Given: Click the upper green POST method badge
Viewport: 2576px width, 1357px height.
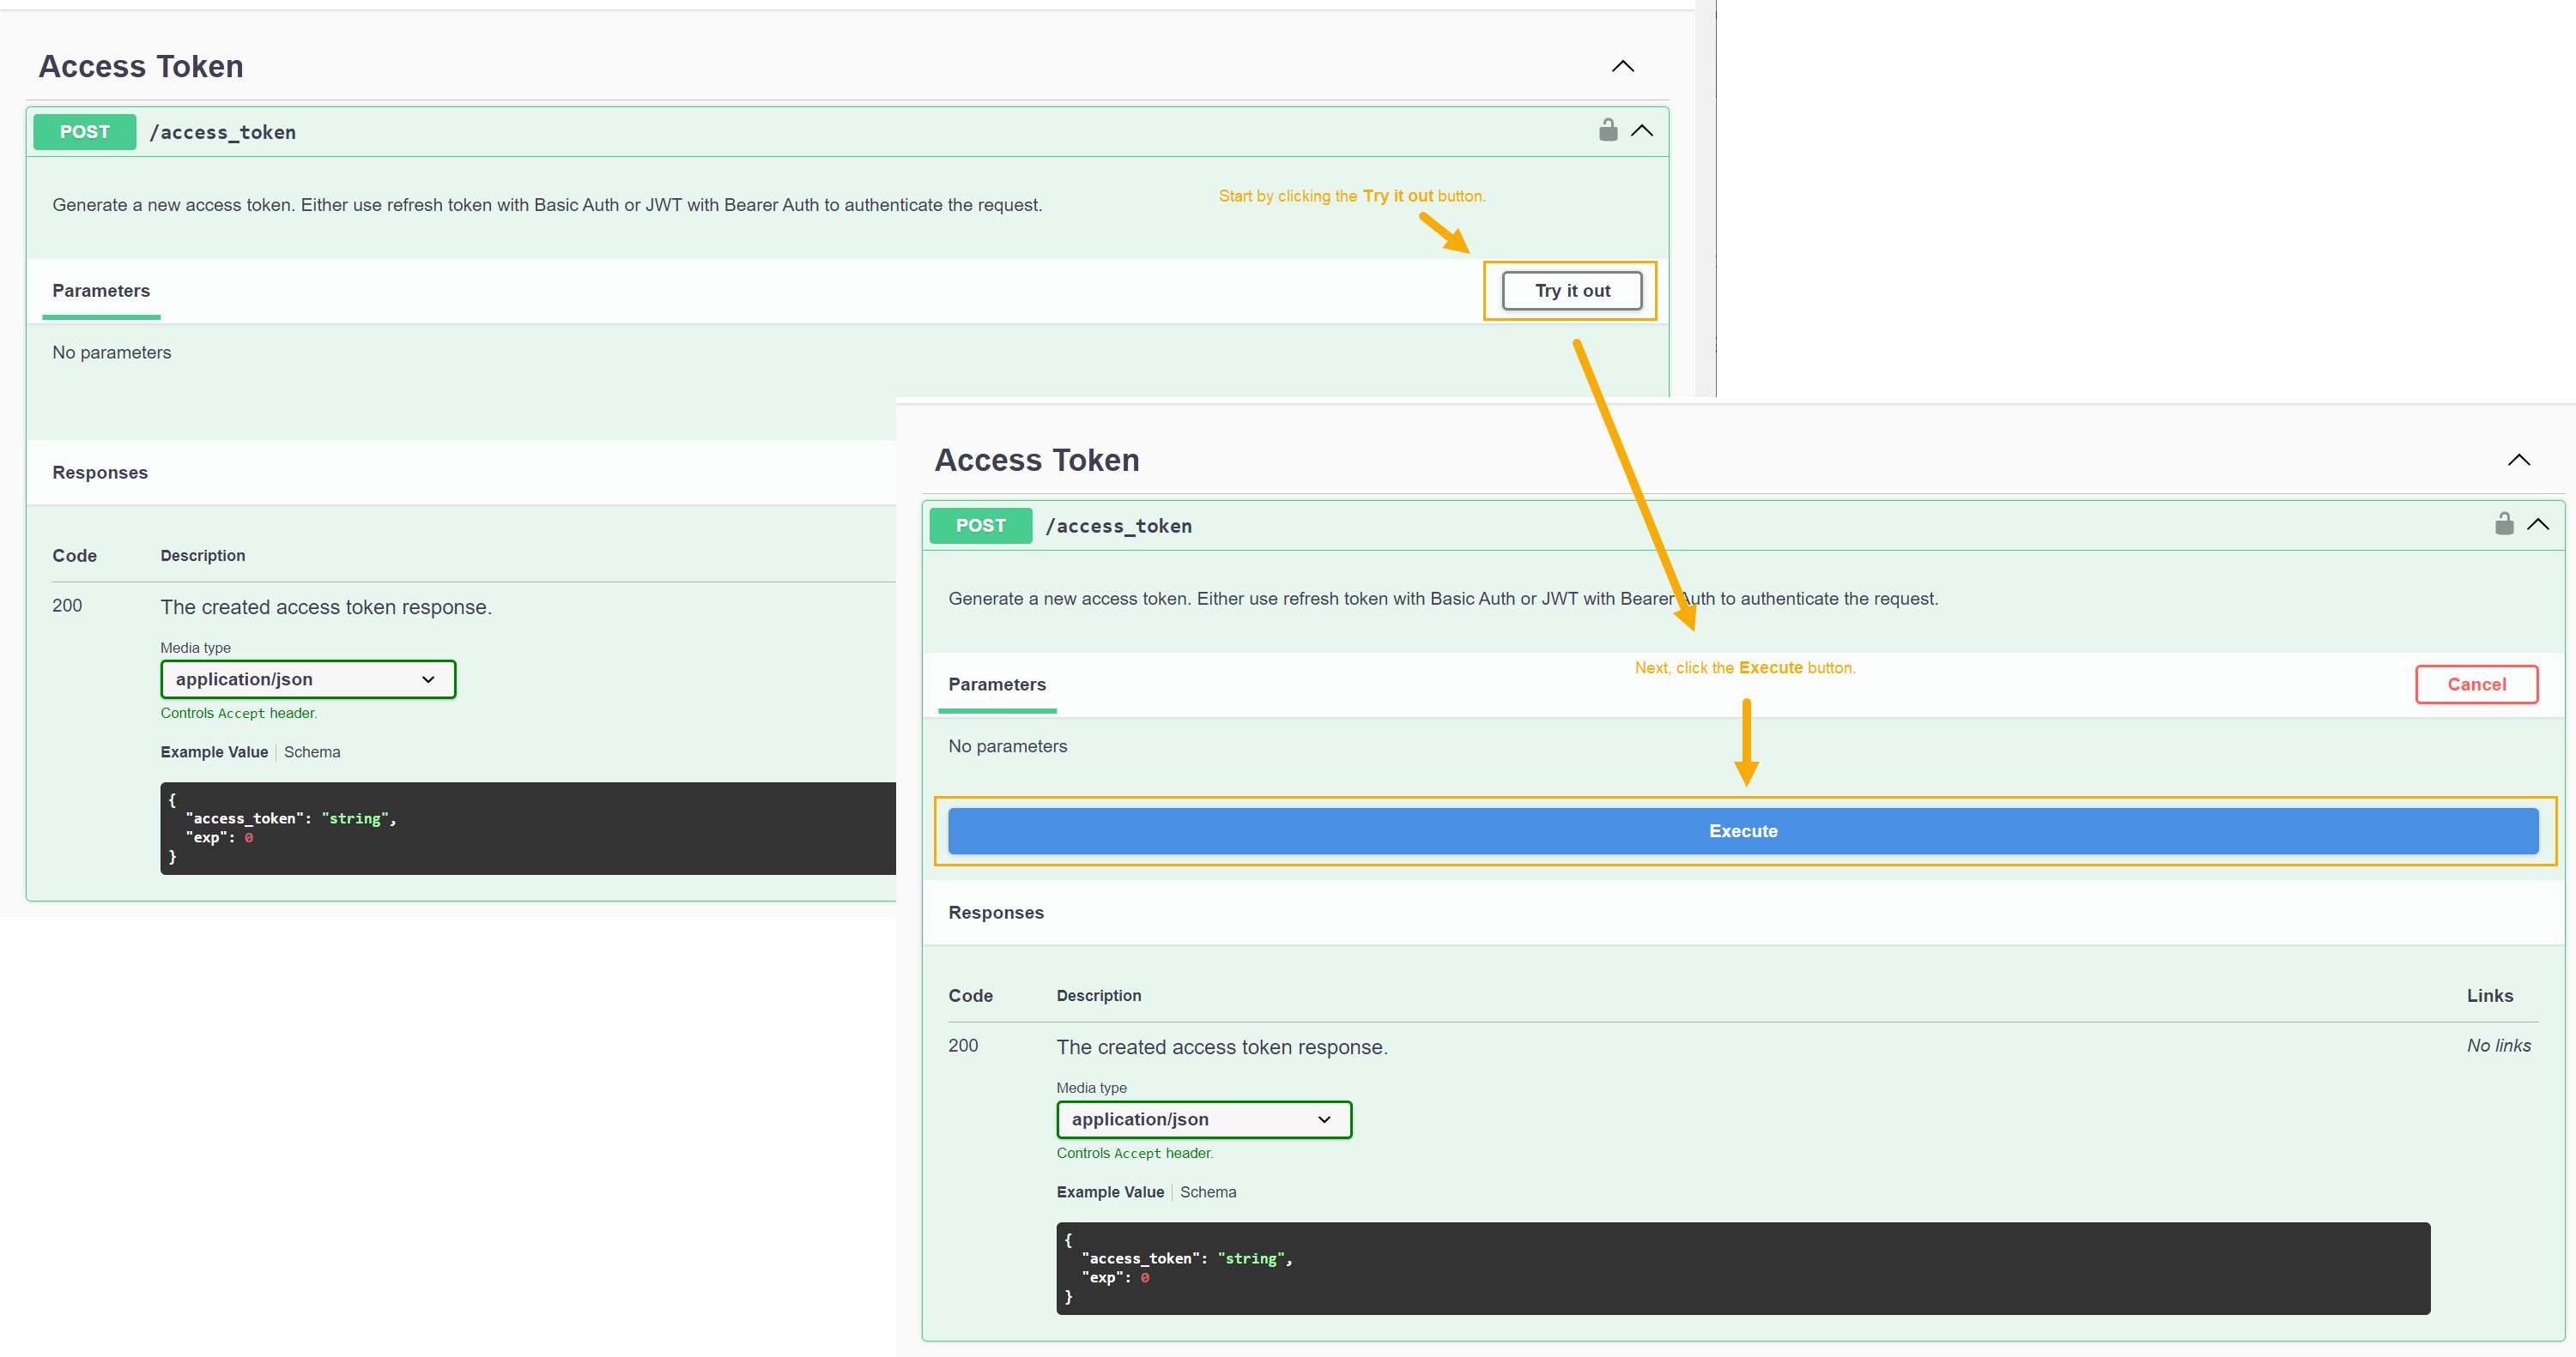Looking at the screenshot, I should click(x=85, y=132).
